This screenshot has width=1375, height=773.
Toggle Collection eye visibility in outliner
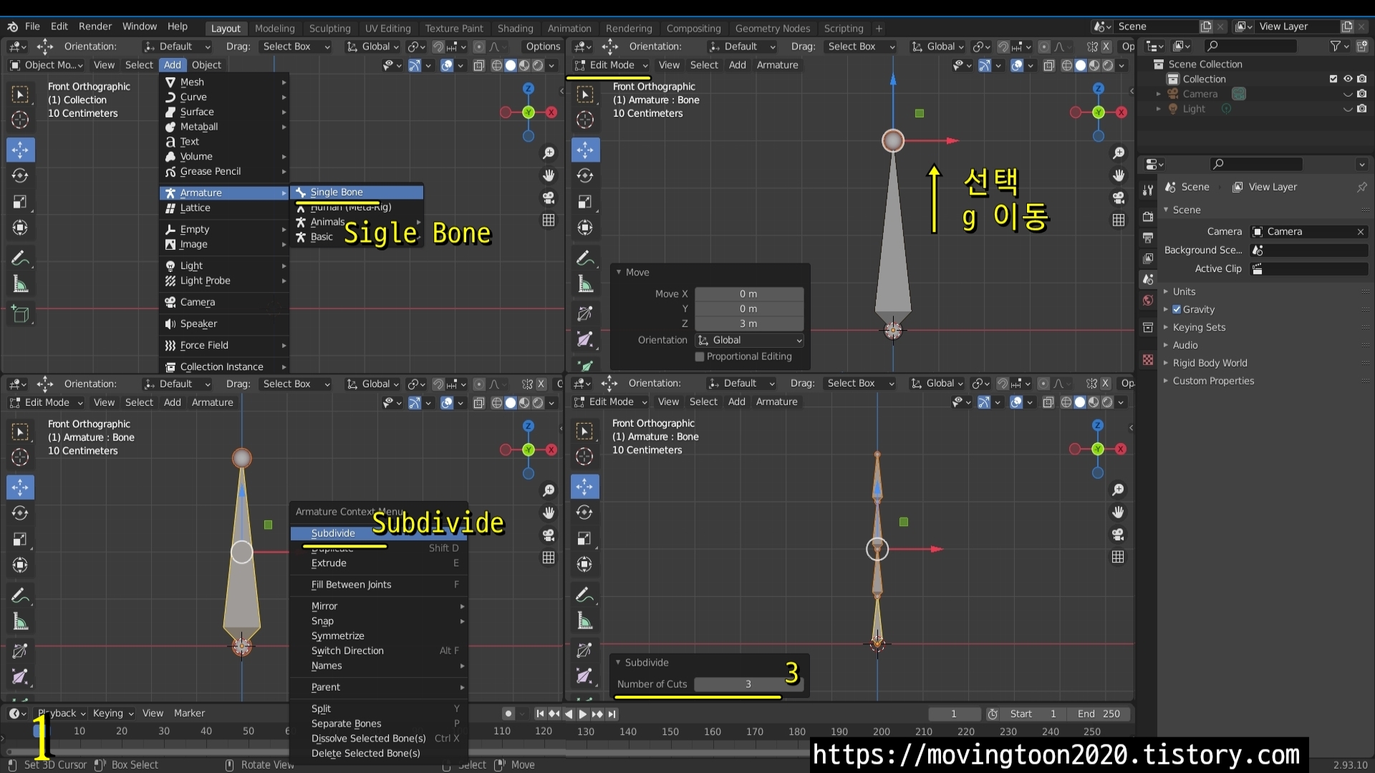[1348, 79]
